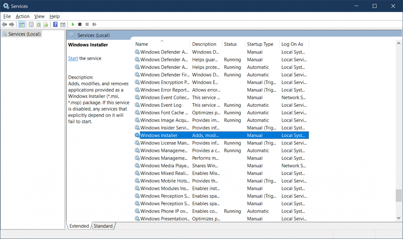The image size is (403, 239).
Task: Click the gear icon for Windows Modules Ins...
Action: click(137, 188)
